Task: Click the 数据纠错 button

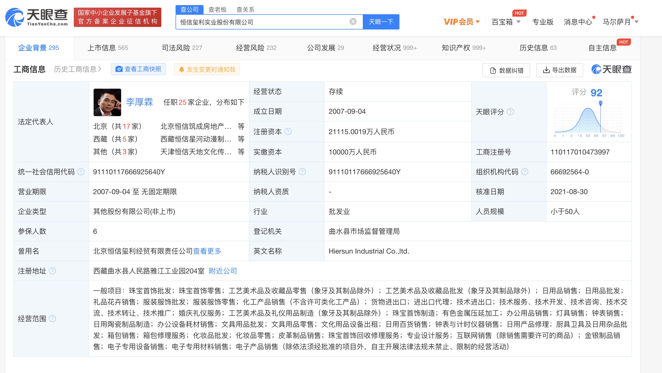Action: [x=506, y=70]
